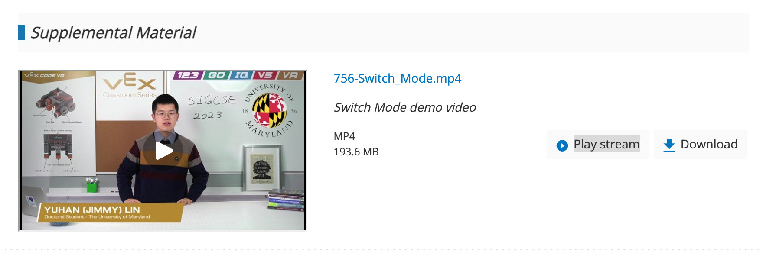The image size is (763, 258).
Task: Open the 756-Switch_Mode.mp4 file link
Action: coord(397,78)
